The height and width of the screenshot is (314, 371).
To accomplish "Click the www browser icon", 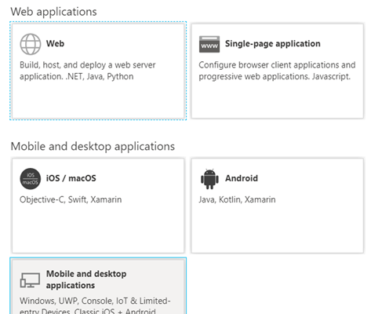I will click(209, 44).
